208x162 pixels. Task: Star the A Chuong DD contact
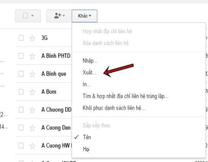32,110
